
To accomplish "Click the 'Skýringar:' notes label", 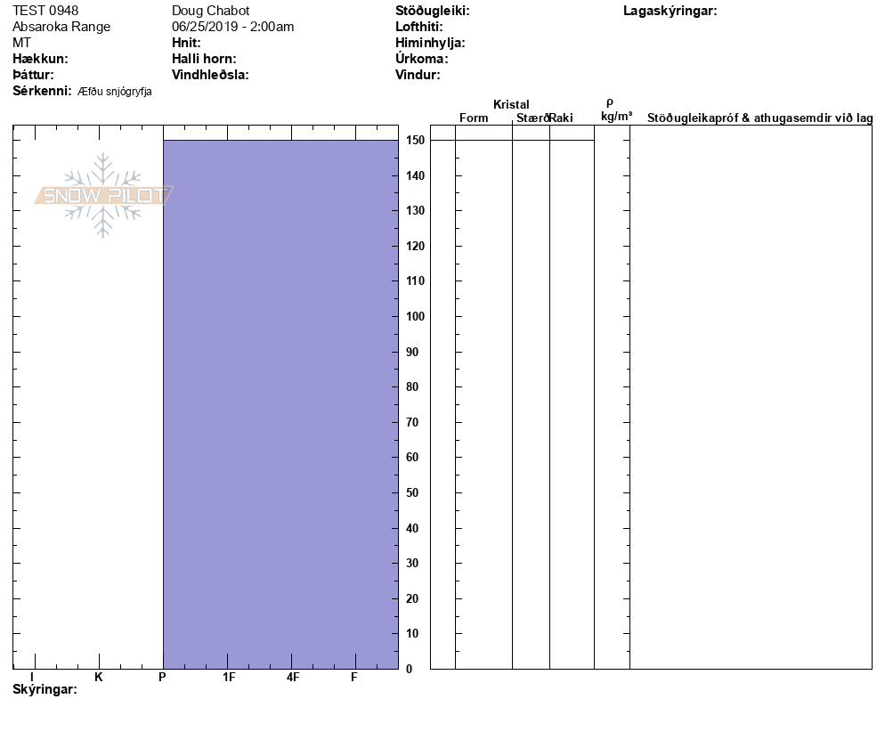I will coord(45,690).
